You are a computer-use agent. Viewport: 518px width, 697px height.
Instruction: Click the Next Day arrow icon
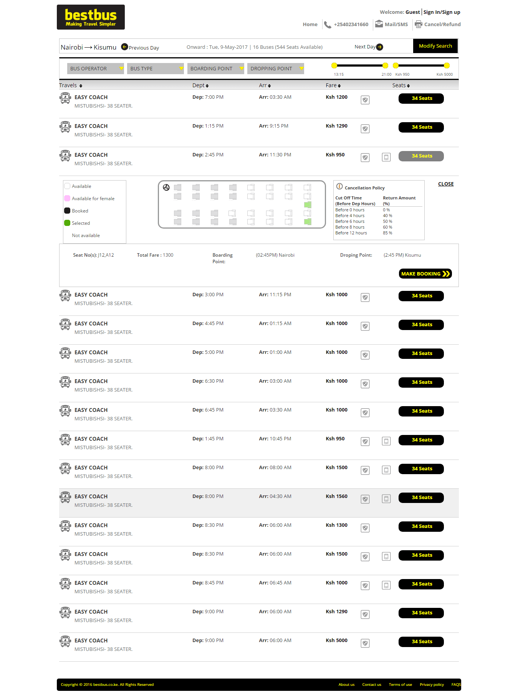pyautogui.click(x=380, y=47)
